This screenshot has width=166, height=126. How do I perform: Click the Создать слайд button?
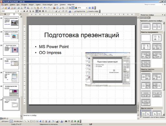[92, 11]
